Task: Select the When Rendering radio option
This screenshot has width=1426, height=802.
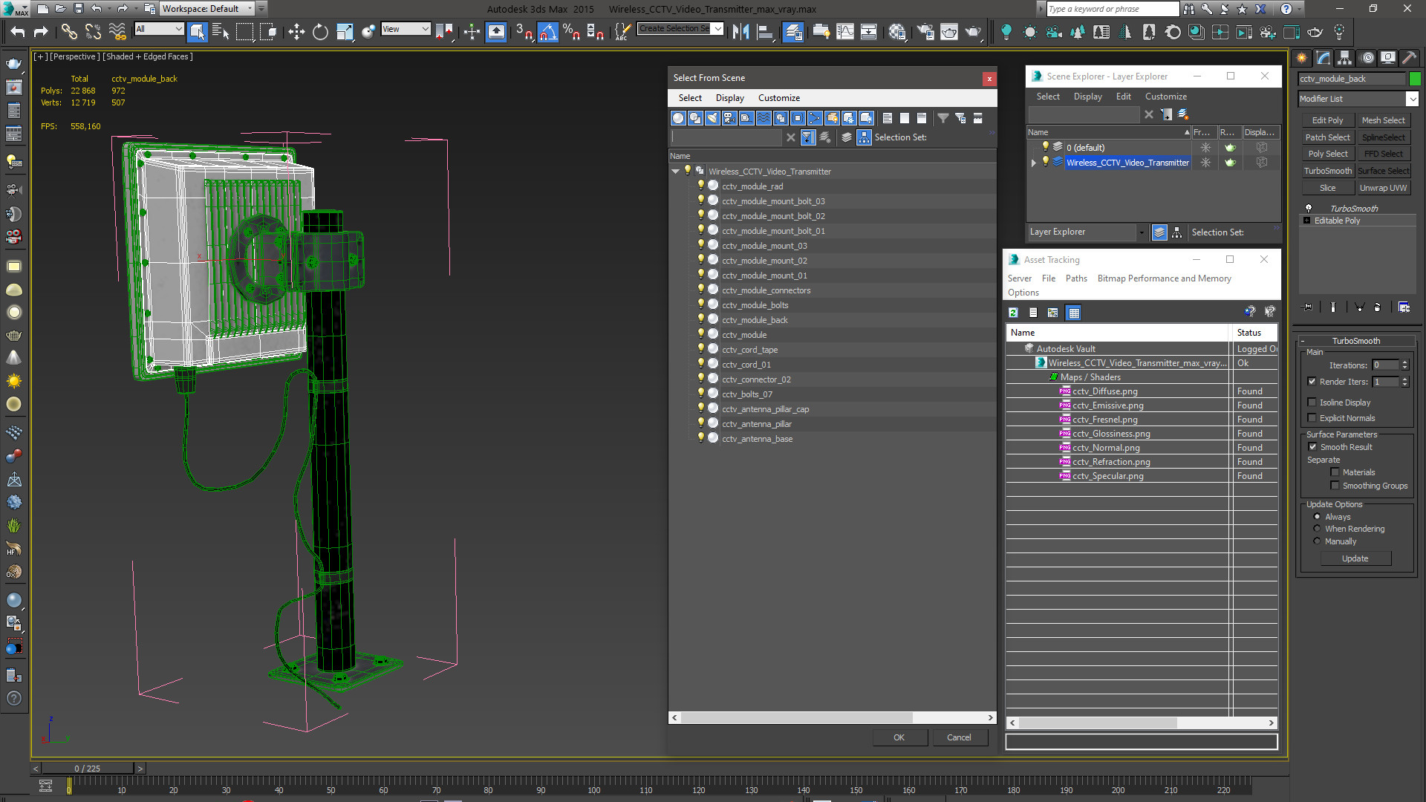Action: coord(1317,529)
